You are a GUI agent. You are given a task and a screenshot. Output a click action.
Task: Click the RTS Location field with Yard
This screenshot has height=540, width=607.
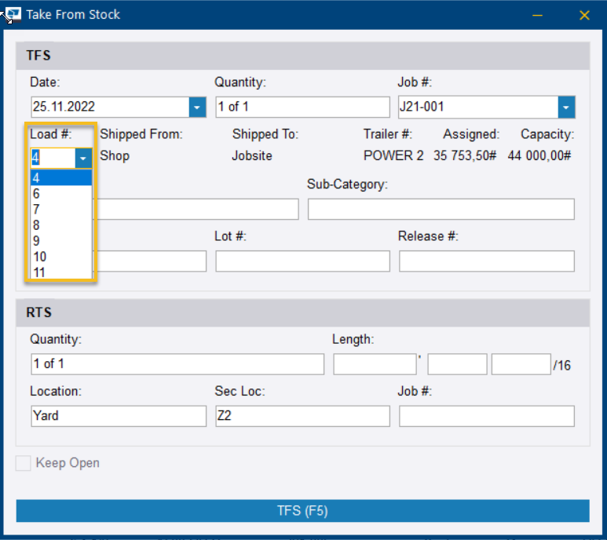[x=118, y=416]
